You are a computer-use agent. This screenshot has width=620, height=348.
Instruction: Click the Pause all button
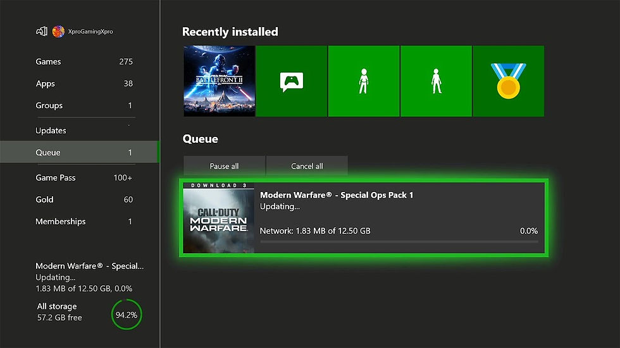point(224,166)
